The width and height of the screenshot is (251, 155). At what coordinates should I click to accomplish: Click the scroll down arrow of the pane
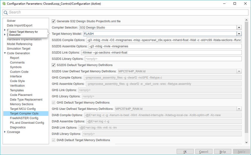(246, 142)
